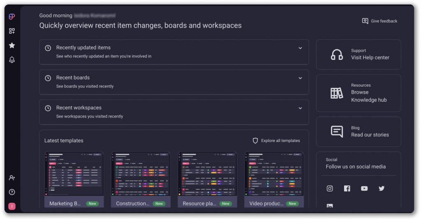Expand the Recently updated items section
This screenshot has width=421, height=220.
(x=300, y=48)
